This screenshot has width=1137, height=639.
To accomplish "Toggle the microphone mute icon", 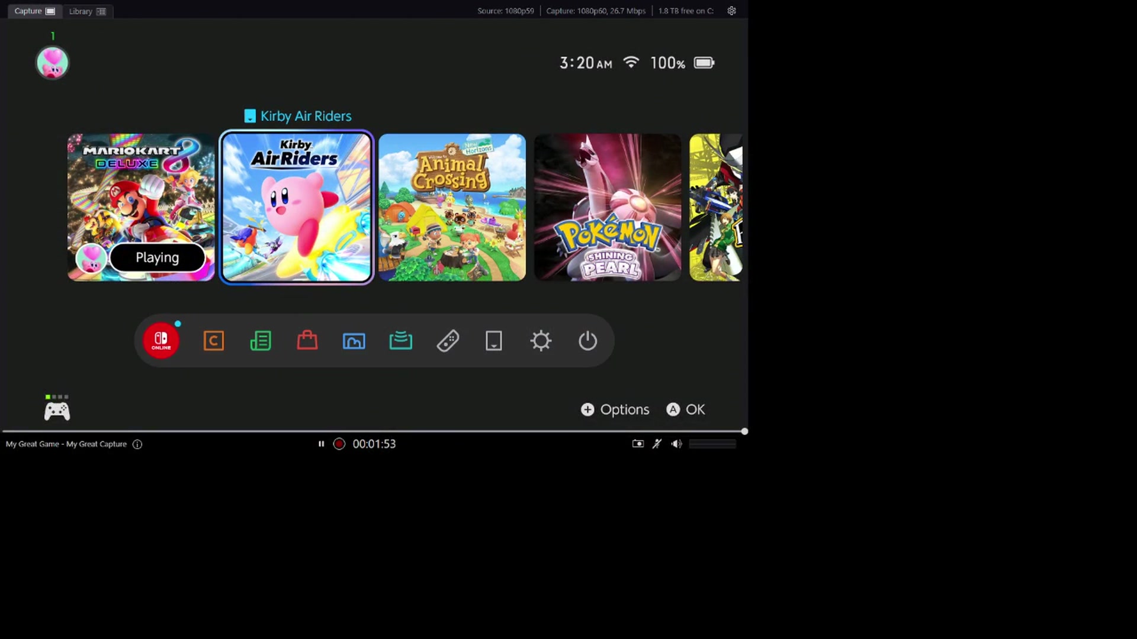I will click(x=657, y=444).
